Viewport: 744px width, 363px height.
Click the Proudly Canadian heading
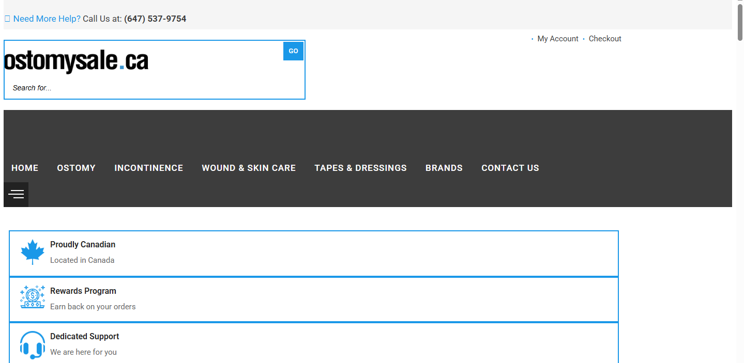pos(83,244)
